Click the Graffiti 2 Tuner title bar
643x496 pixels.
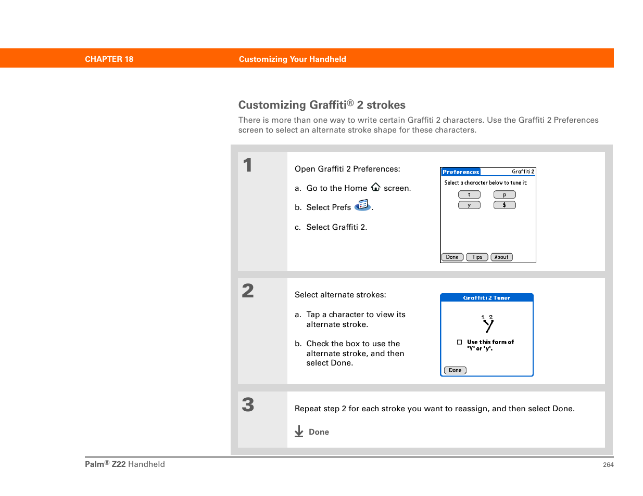tap(487, 298)
